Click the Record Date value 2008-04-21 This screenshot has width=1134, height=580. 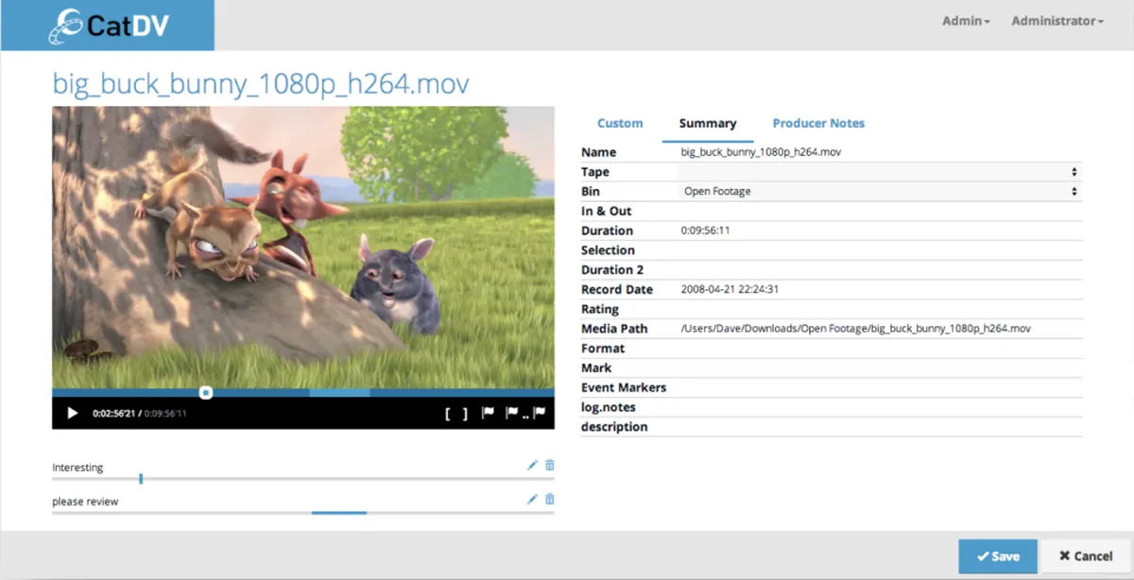pos(730,290)
